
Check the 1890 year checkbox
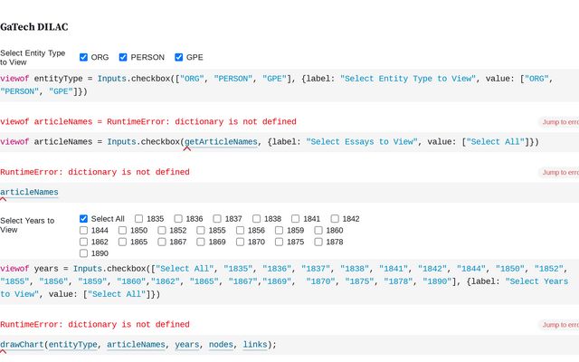tap(83, 253)
